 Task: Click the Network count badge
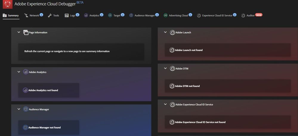[x=41, y=15]
